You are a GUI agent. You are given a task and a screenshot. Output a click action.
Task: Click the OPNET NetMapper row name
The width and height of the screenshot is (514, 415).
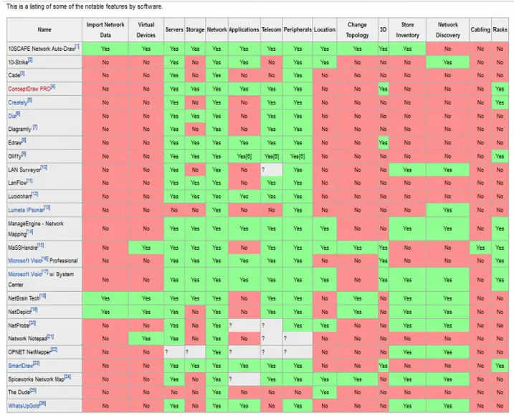(29, 352)
